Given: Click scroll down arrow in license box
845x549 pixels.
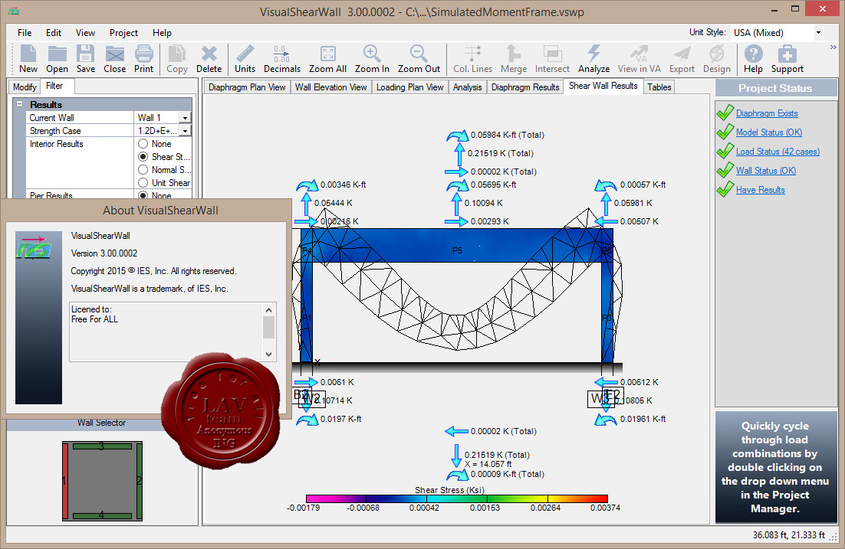Looking at the screenshot, I should click(x=269, y=355).
